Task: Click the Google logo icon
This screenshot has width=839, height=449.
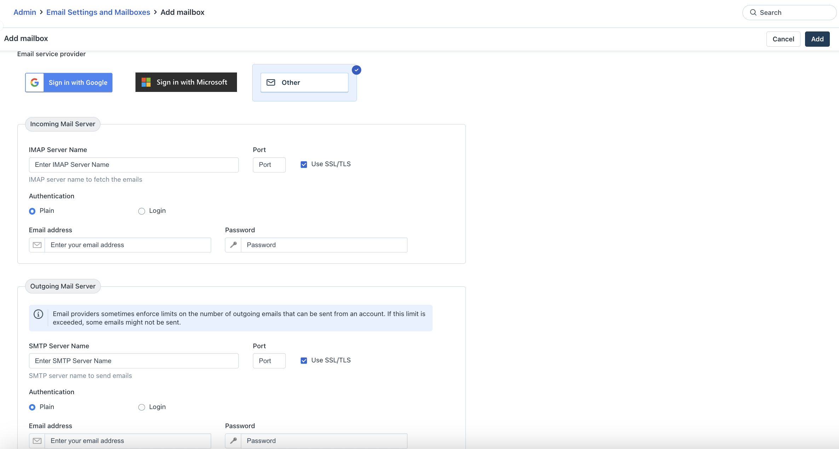Action: [35, 82]
